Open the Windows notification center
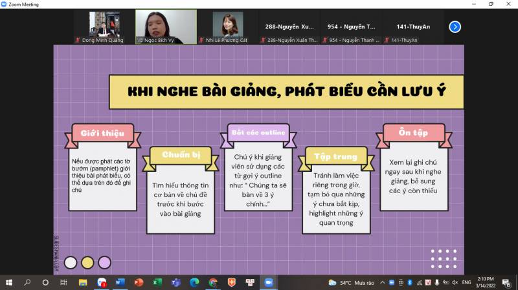Viewport: 518px width, 290px height. pyautogui.click(x=507, y=282)
